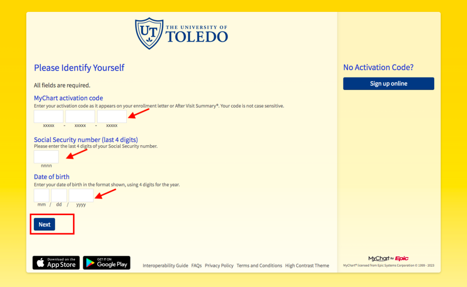The width and height of the screenshot is (467, 287).
Task: Focus the first activation code box
Action: pyautogui.click(x=48, y=116)
